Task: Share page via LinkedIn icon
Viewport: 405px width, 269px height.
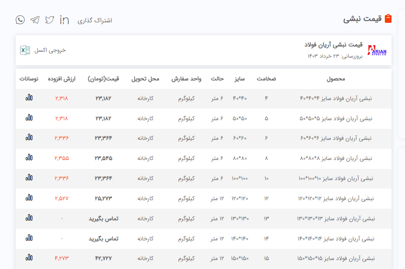Action: 64,20
